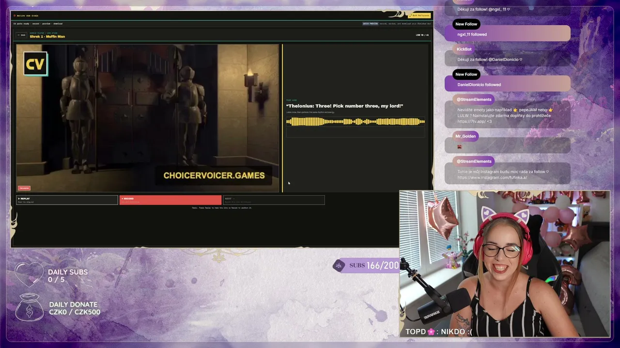Click the Replay button
The image size is (620, 348).
click(x=67, y=200)
